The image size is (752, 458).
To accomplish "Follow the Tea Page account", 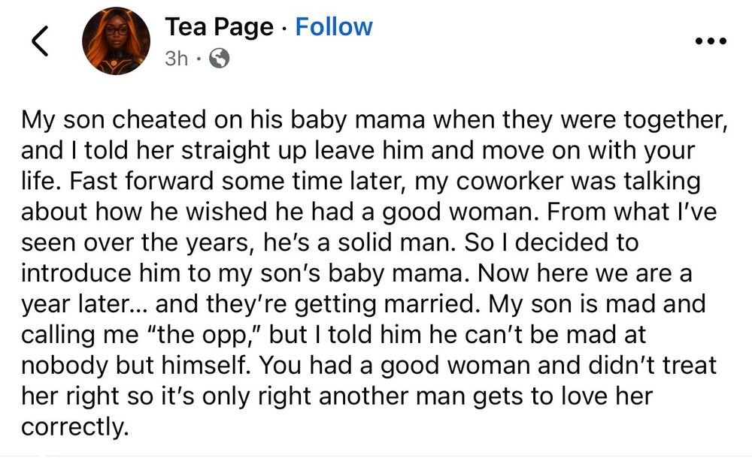I will click(x=334, y=26).
